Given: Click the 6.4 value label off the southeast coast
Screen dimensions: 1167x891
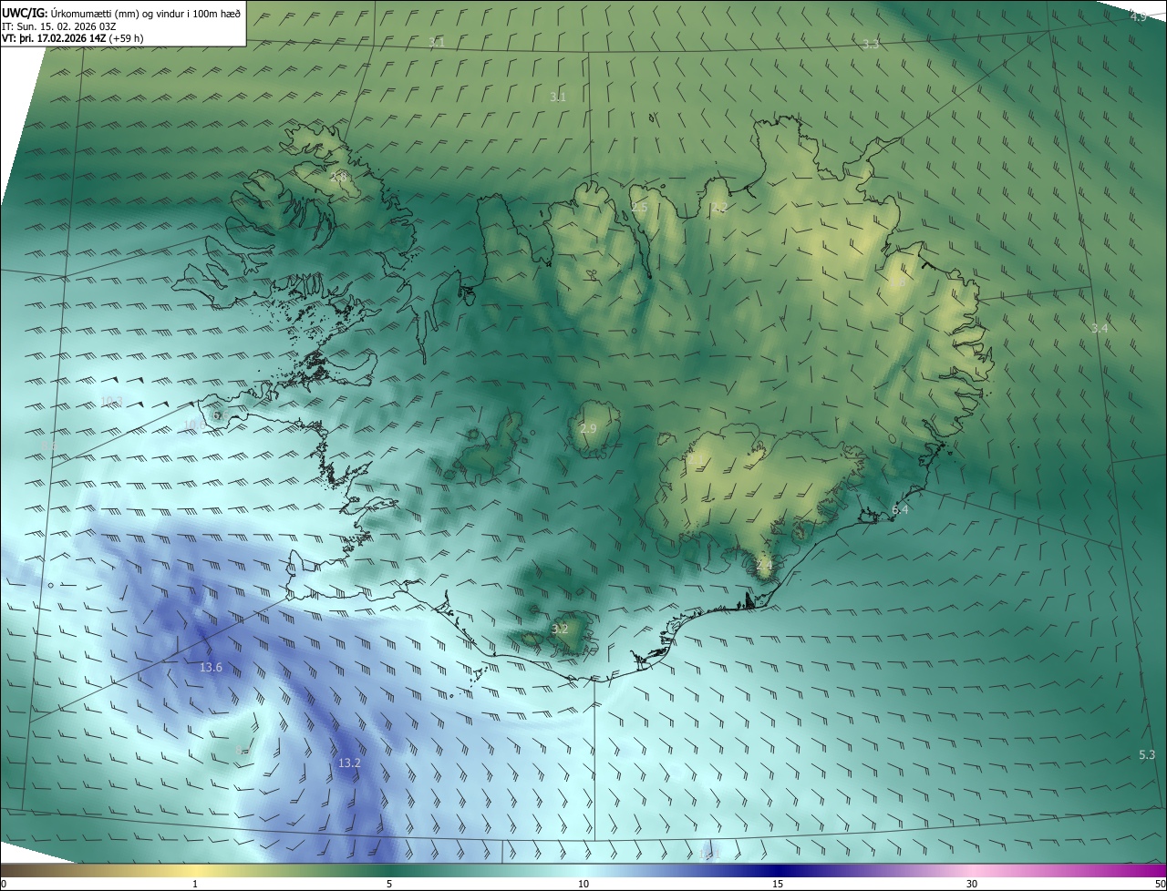Looking at the screenshot, I should [901, 510].
